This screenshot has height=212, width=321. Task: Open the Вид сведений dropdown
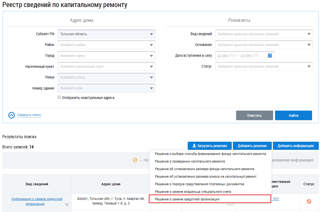[x=264, y=34]
